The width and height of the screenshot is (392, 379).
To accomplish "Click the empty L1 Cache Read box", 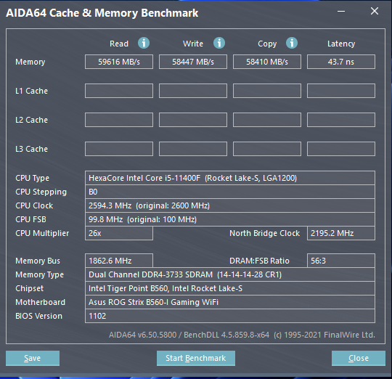I will (x=119, y=91).
